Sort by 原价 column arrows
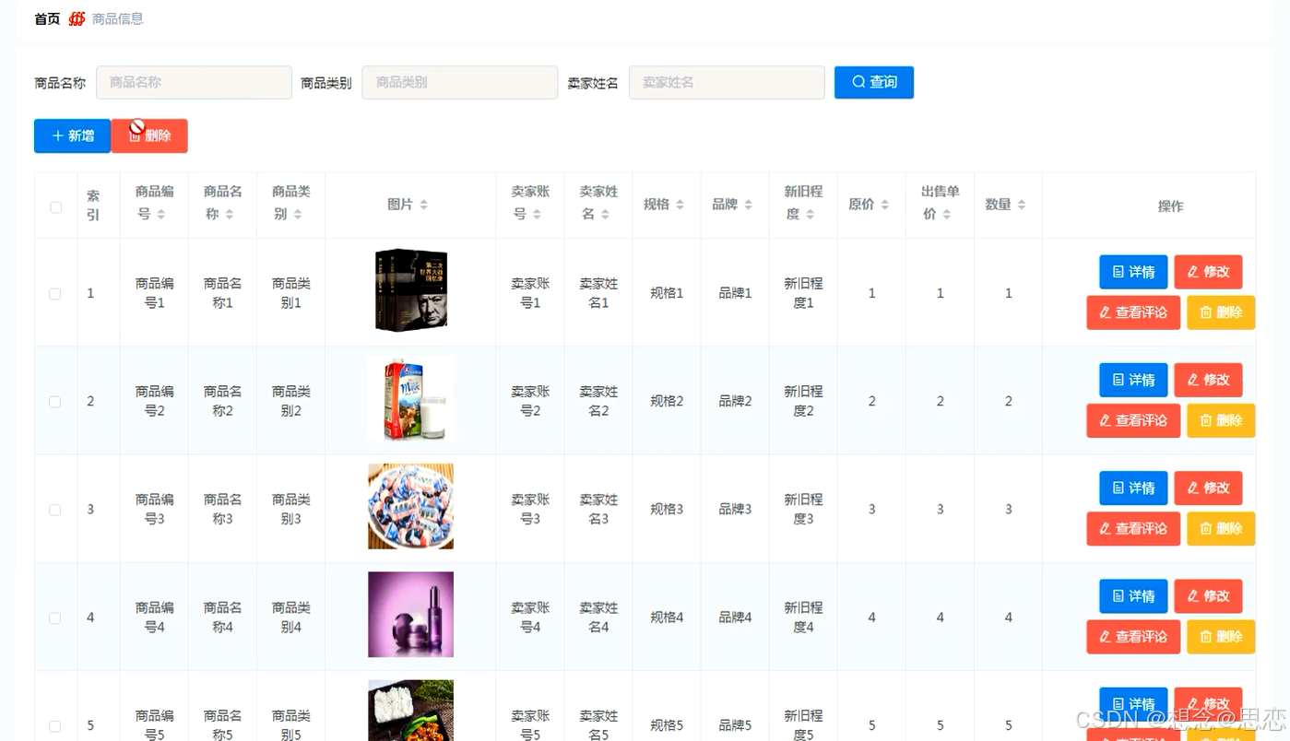 884,205
